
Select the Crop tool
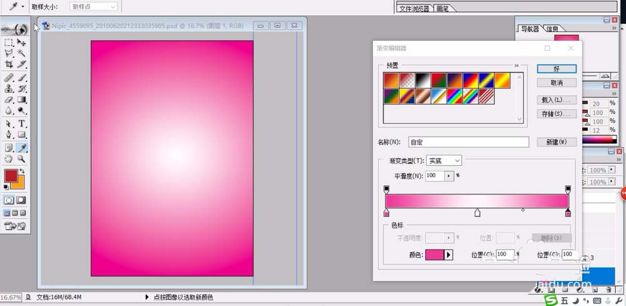[9, 64]
